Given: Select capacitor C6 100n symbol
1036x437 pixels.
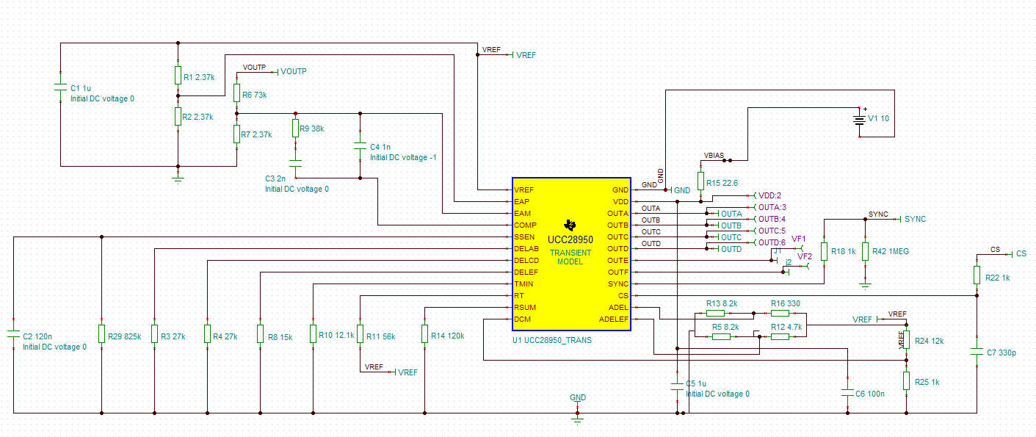Looking at the screenshot, I should [x=847, y=392].
